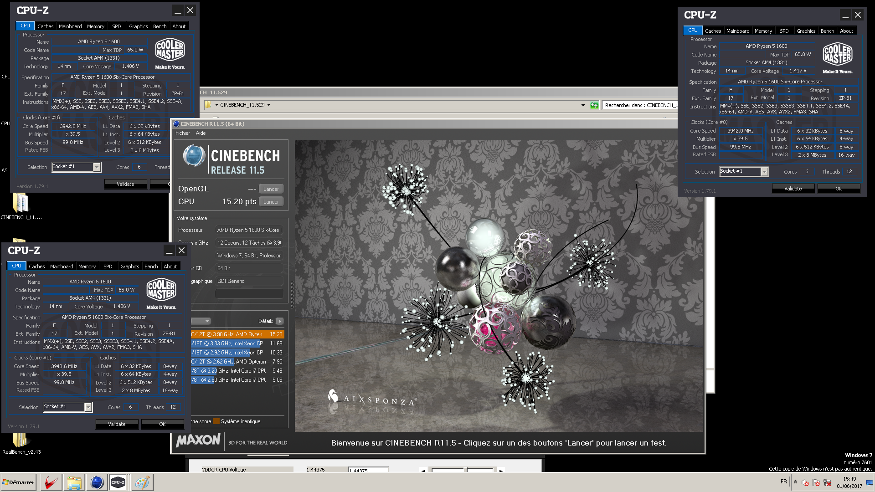
Task: Click the Show desktop button at the taskbar end
Action: click(x=870, y=482)
